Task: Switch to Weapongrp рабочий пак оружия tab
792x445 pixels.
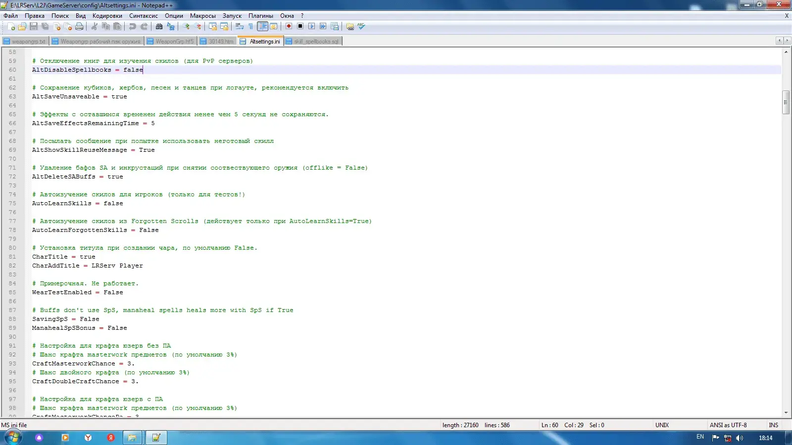Action: pyautogui.click(x=97, y=42)
